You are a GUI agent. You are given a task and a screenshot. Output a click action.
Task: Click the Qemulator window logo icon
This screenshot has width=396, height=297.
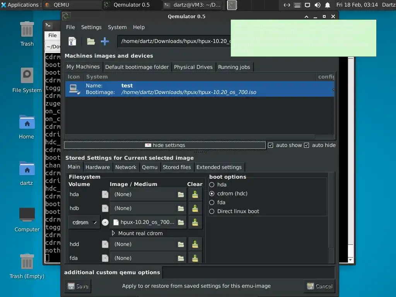tap(66, 16)
